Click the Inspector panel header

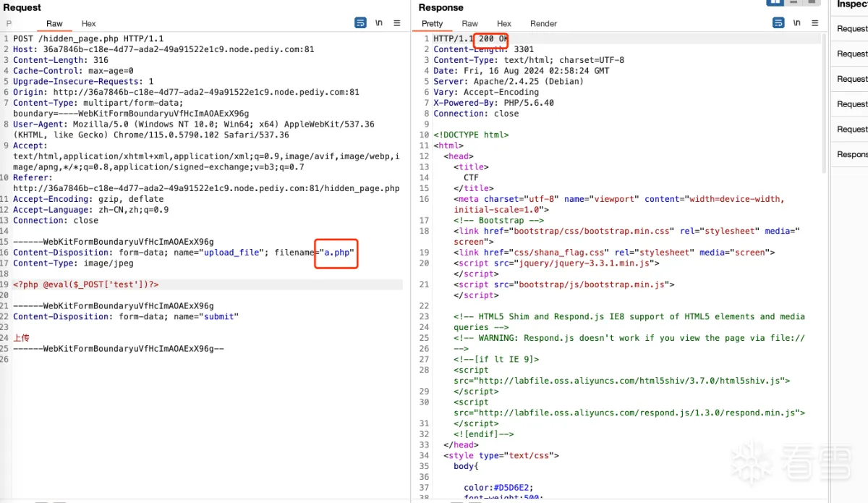[x=851, y=5]
